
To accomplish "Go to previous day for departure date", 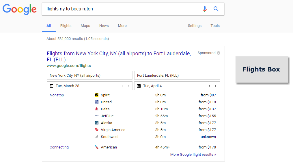I will pyautogui.click(x=122, y=86).
